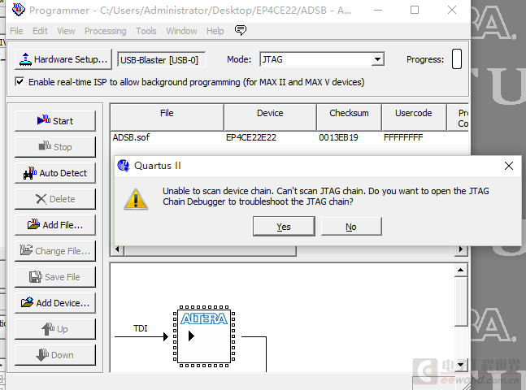
Task: Click the table's left scroll arrow
Action: click(117, 249)
